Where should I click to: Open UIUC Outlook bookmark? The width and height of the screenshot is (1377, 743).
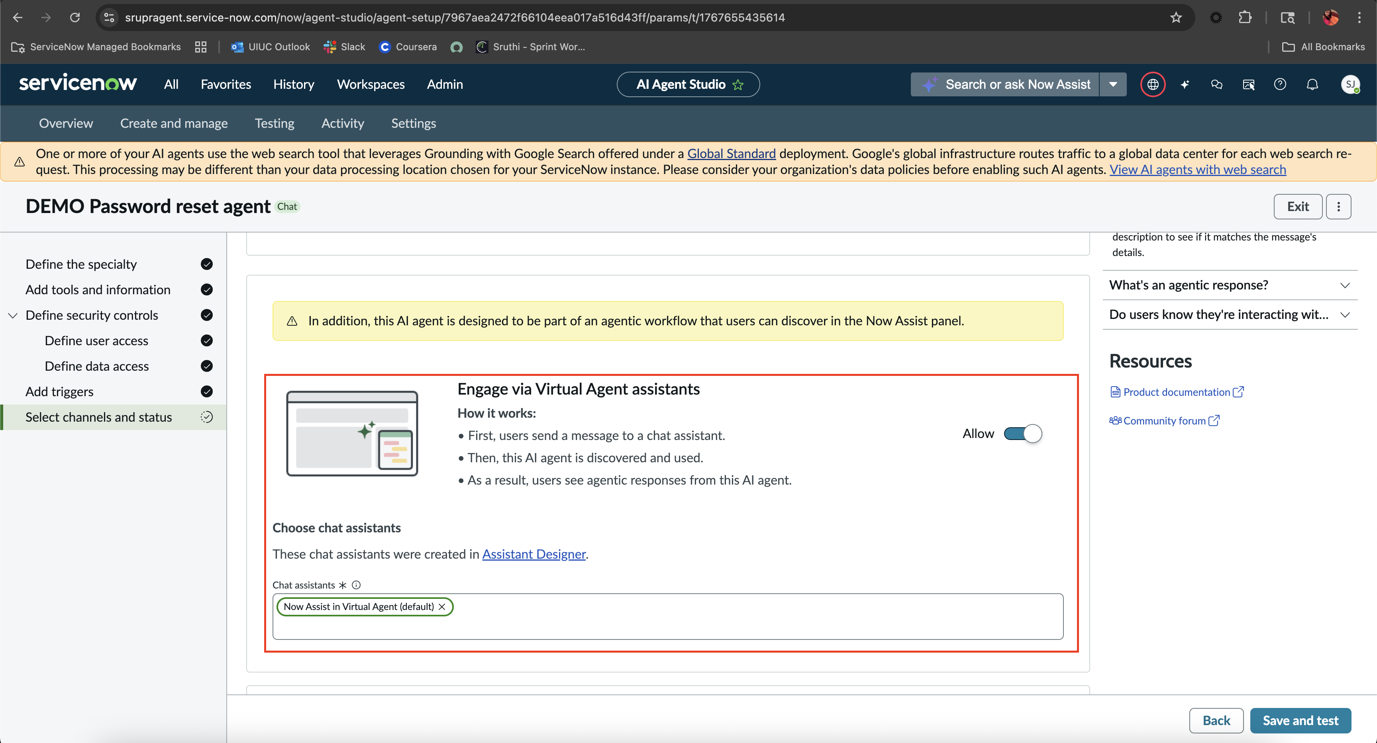coord(270,47)
